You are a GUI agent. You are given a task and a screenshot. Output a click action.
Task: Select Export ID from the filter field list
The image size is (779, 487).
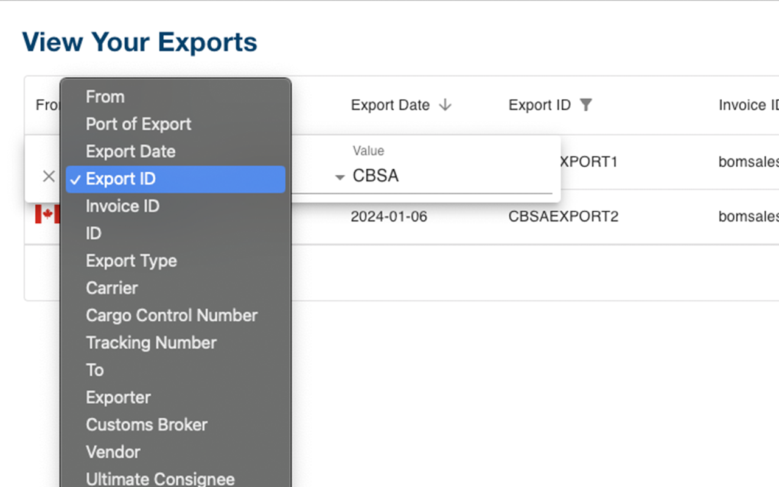pos(121,179)
